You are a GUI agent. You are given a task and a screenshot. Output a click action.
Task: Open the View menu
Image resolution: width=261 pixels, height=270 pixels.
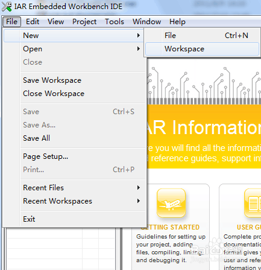pyautogui.click(x=55, y=22)
